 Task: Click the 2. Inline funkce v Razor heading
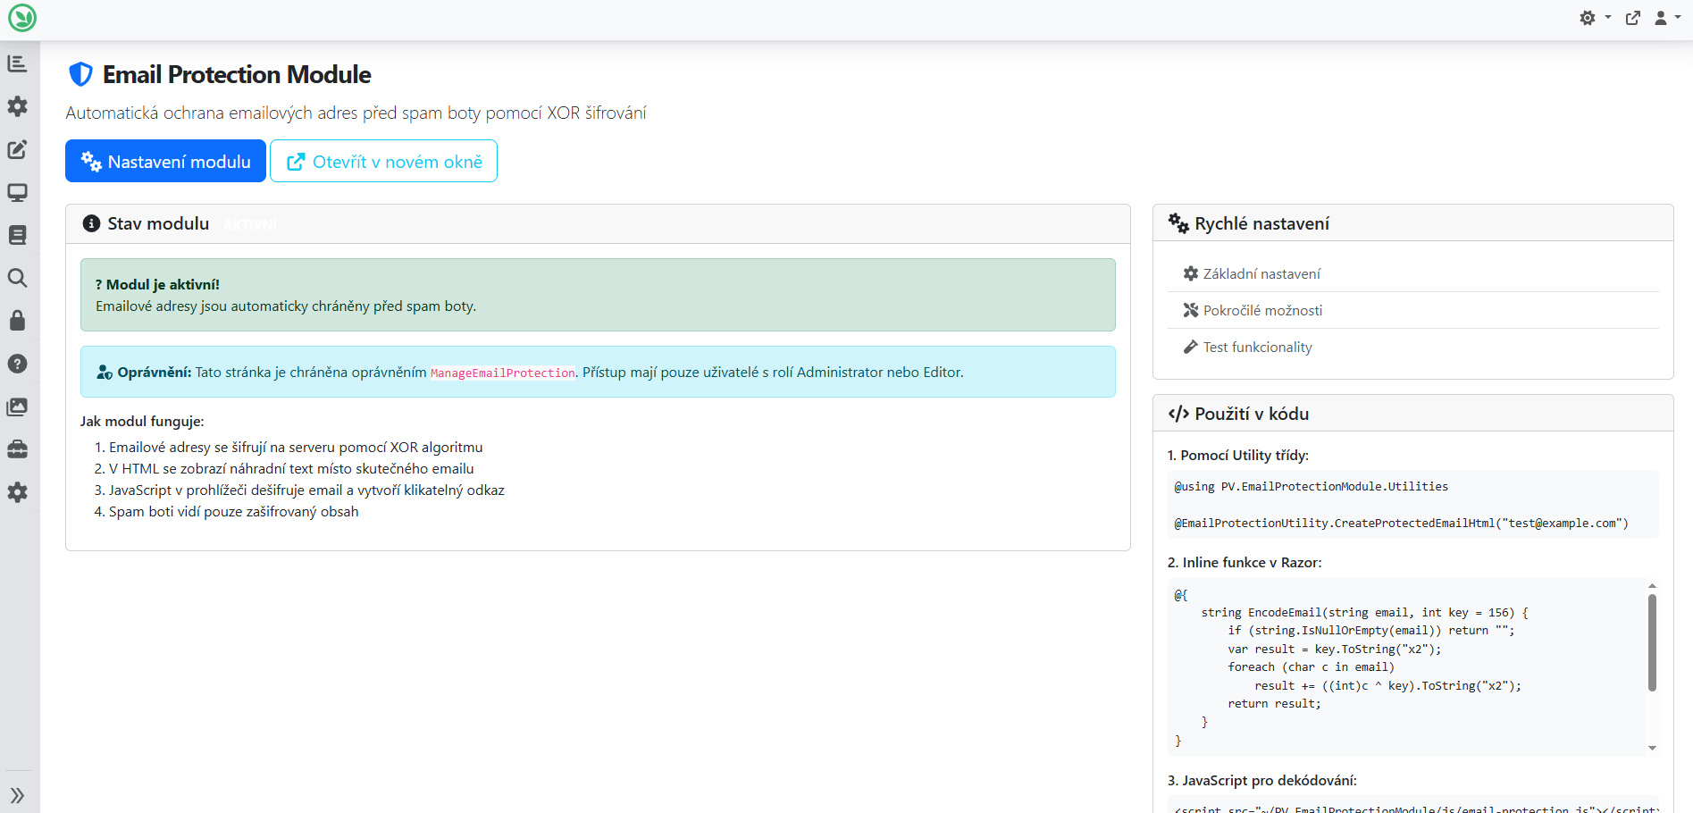(x=1245, y=562)
